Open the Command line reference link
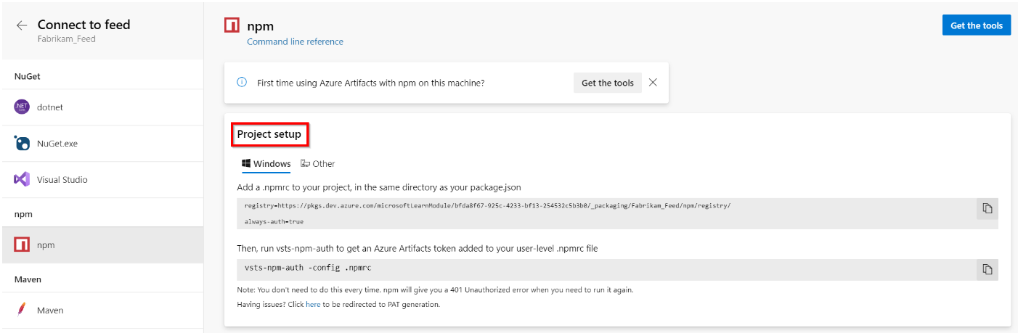The image size is (1018, 333). [x=295, y=42]
